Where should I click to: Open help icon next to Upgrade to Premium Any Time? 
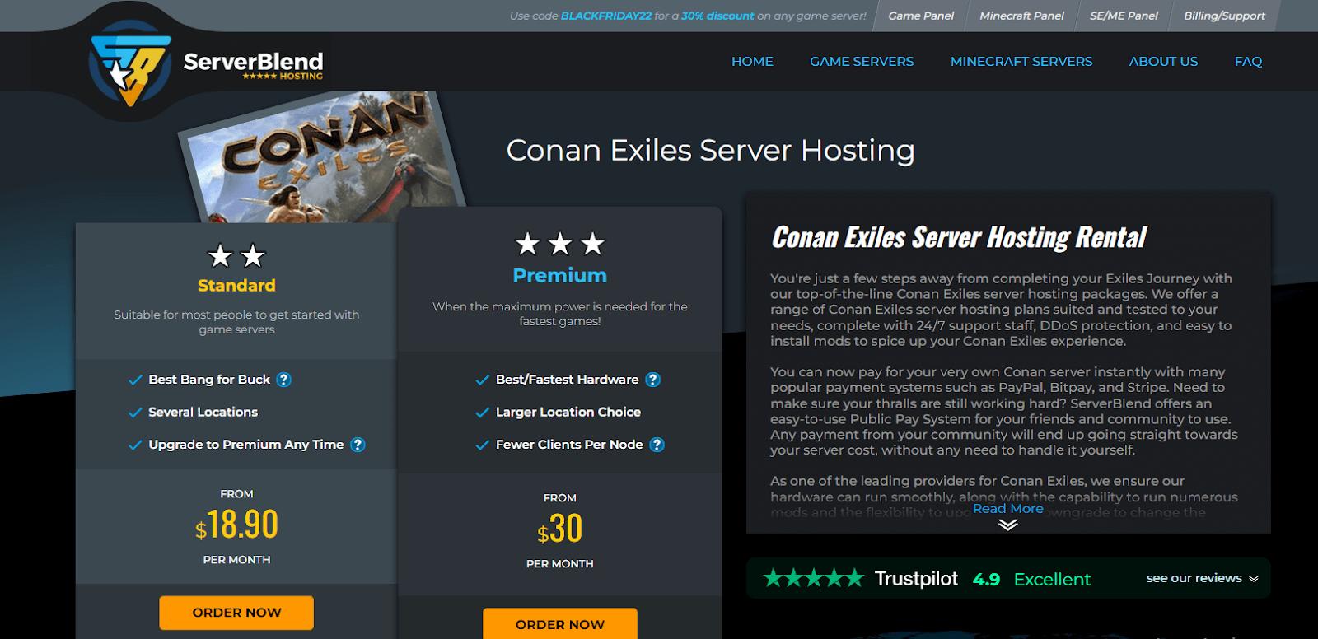point(358,445)
